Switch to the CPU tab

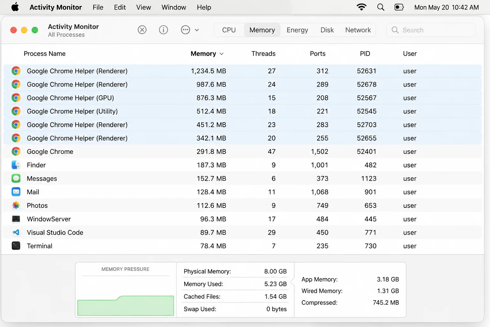(229, 30)
